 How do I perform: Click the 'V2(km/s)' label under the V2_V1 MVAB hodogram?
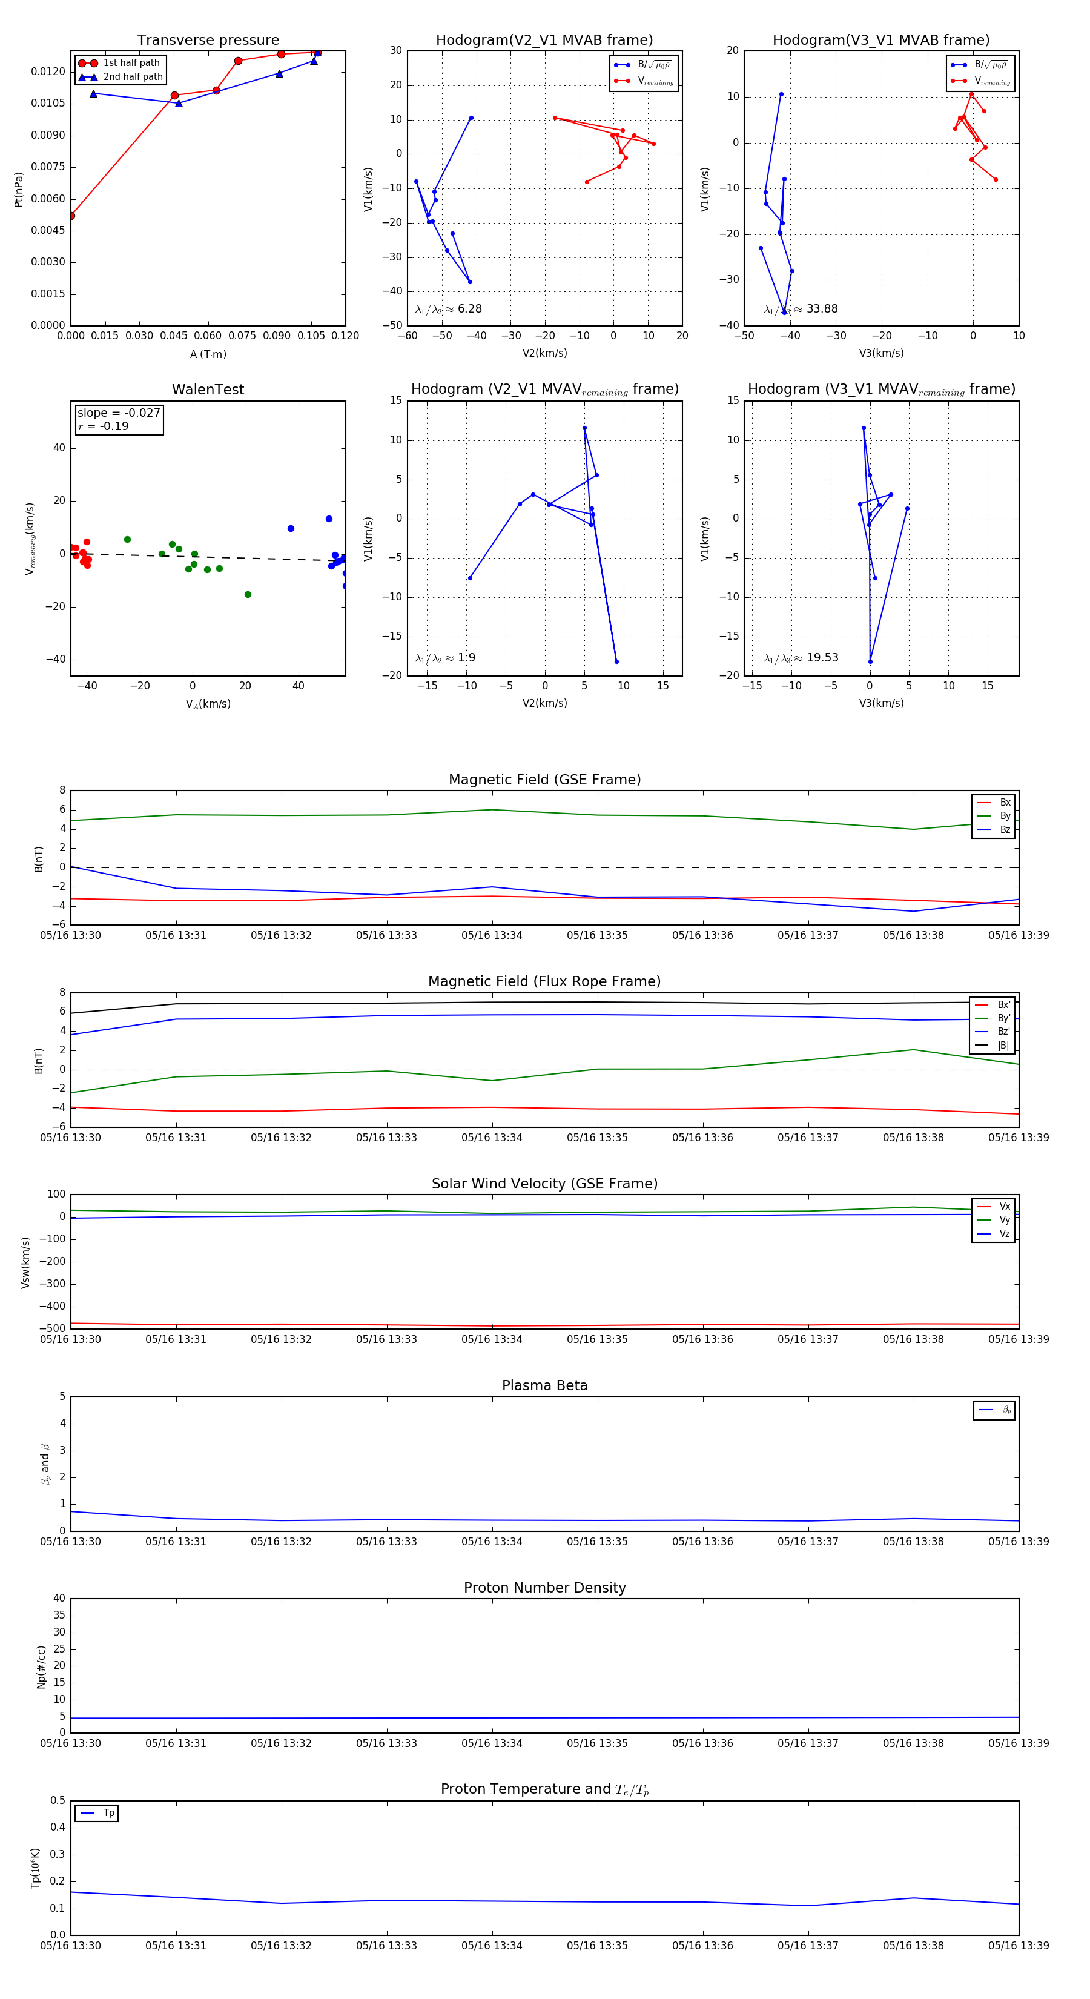click(544, 353)
